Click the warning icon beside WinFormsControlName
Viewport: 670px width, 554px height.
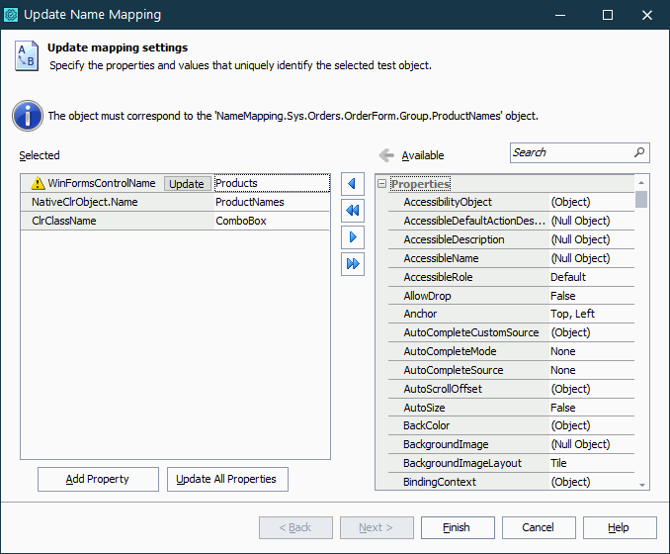point(39,183)
